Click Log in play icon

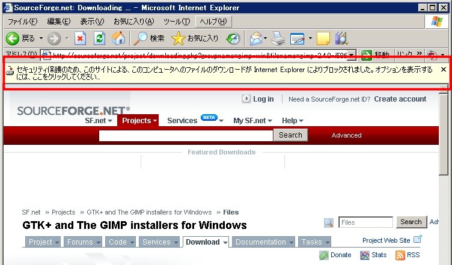pyautogui.click(x=246, y=99)
